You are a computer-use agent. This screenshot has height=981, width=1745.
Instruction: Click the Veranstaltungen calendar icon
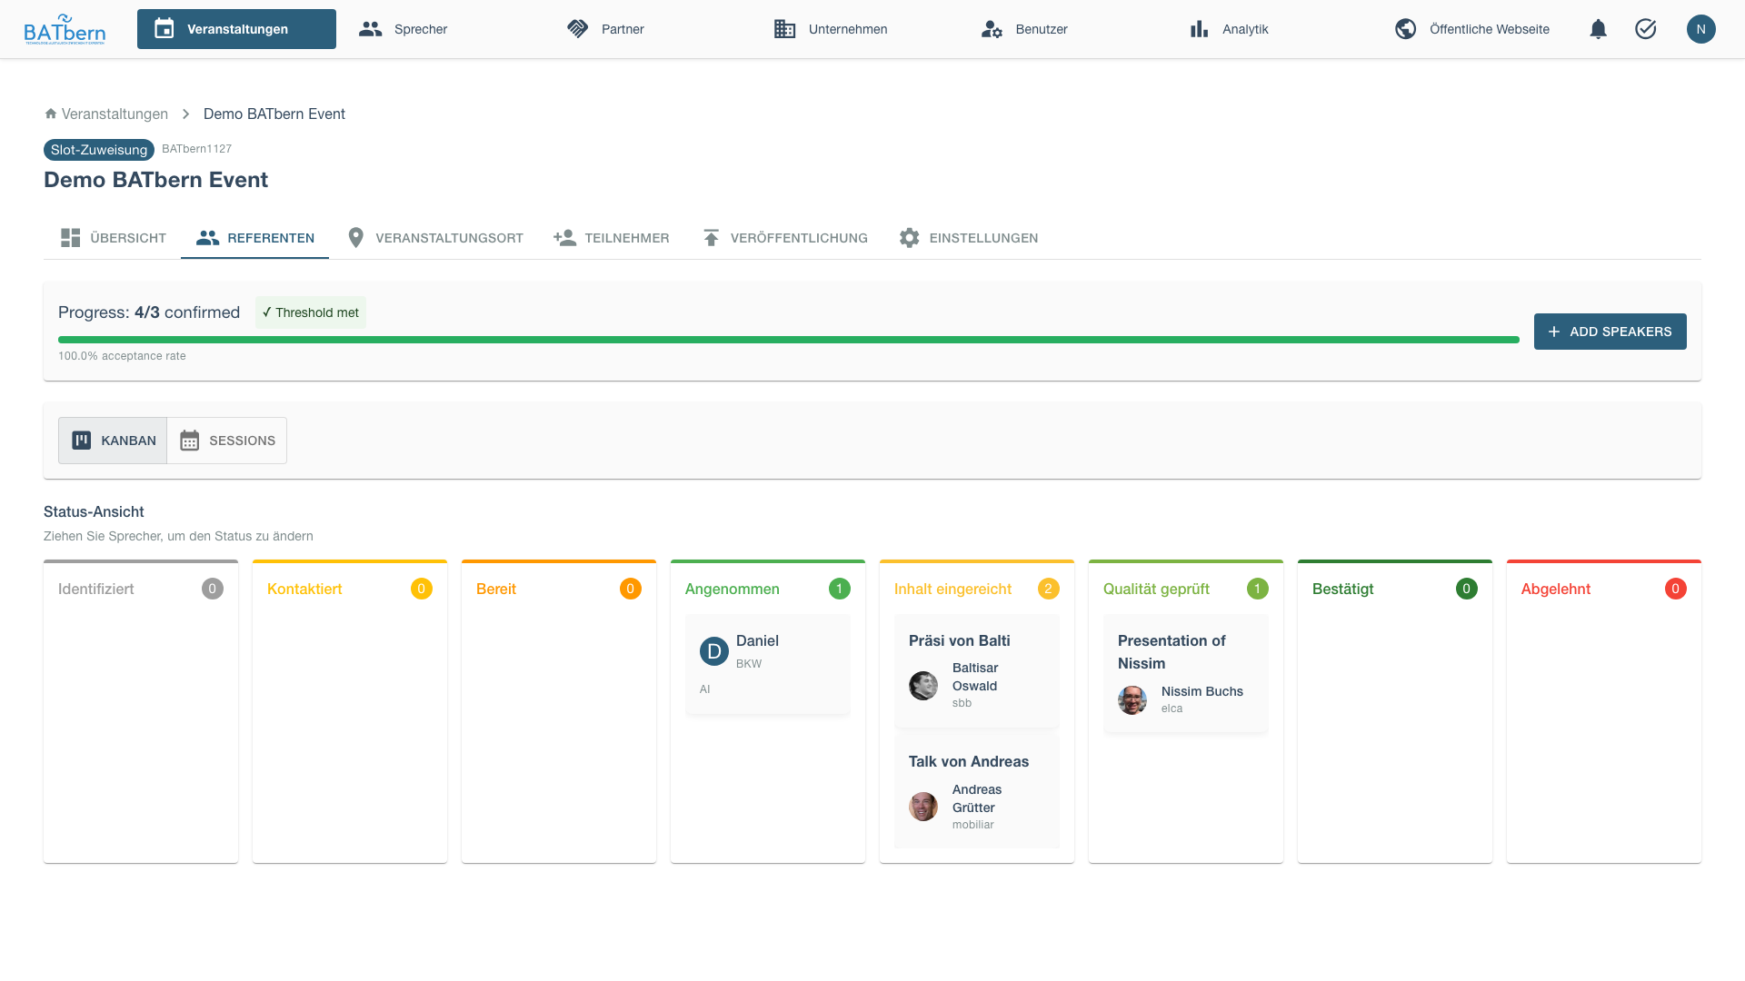pyautogui.click(x=165, y=29)
